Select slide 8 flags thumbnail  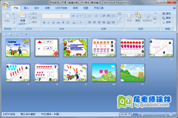tap(47, 73)
